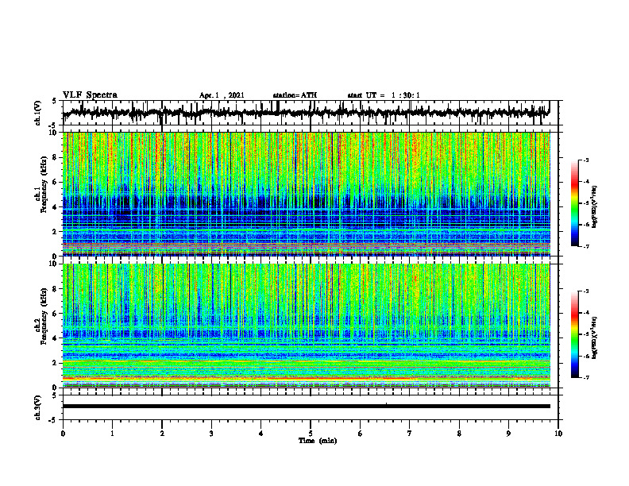
Task: Click the ch.3(V) black trace bar
Action: coord(307,407)
